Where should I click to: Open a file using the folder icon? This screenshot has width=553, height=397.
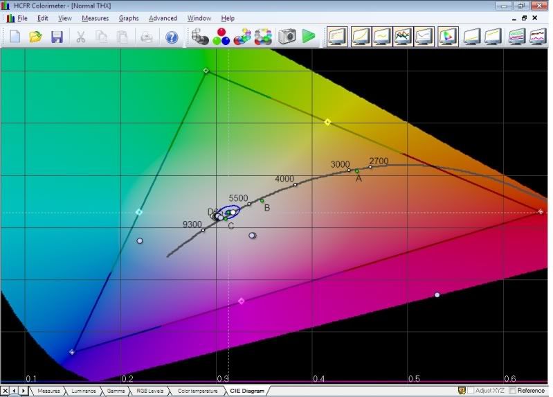pyautogui.click(x=35, y=37)
